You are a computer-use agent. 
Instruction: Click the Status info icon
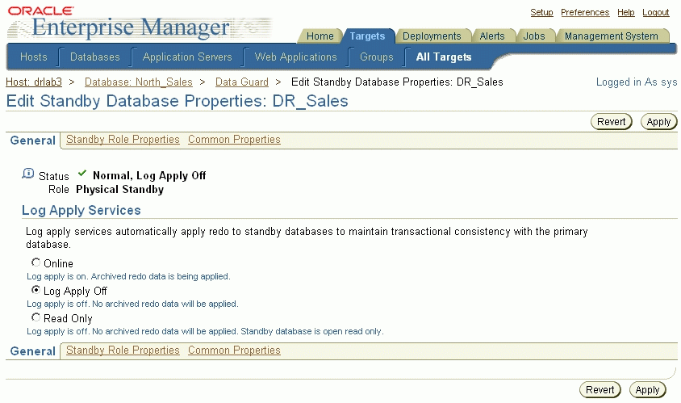coord(27,174)
